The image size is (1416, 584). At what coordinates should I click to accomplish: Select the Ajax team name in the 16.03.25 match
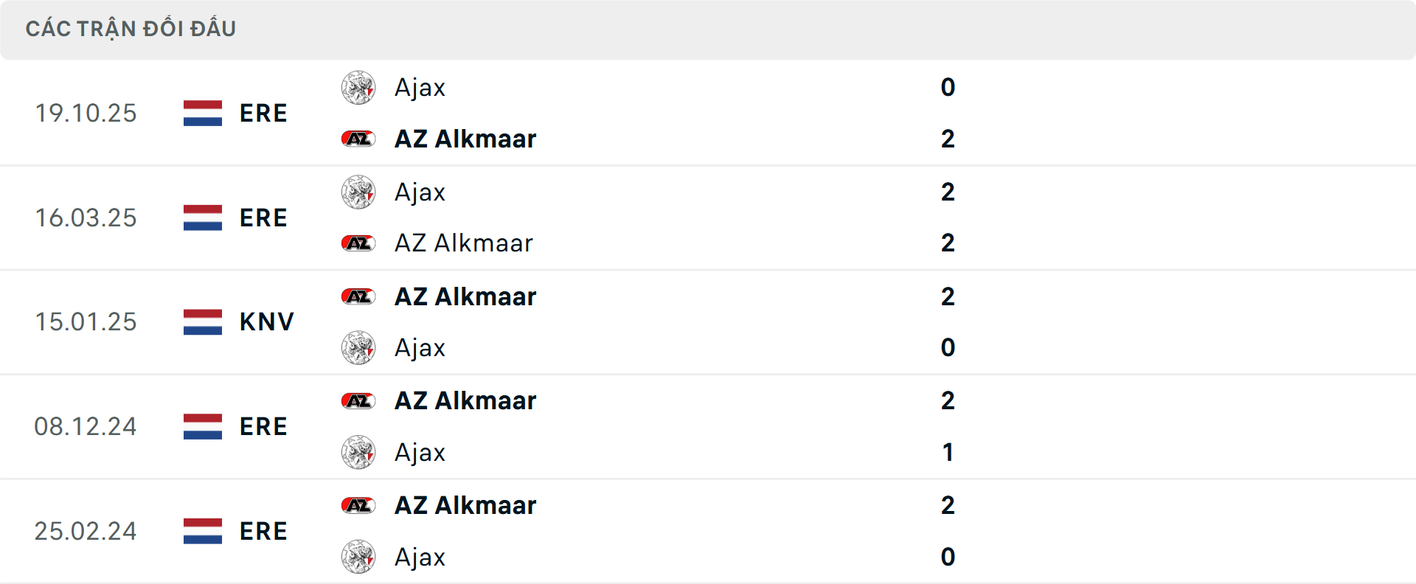420,192
